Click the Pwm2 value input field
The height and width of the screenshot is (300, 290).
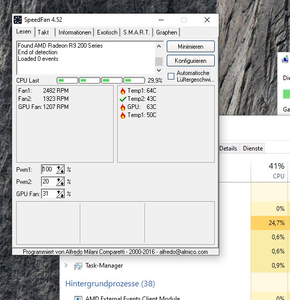(x=49, y=181)
